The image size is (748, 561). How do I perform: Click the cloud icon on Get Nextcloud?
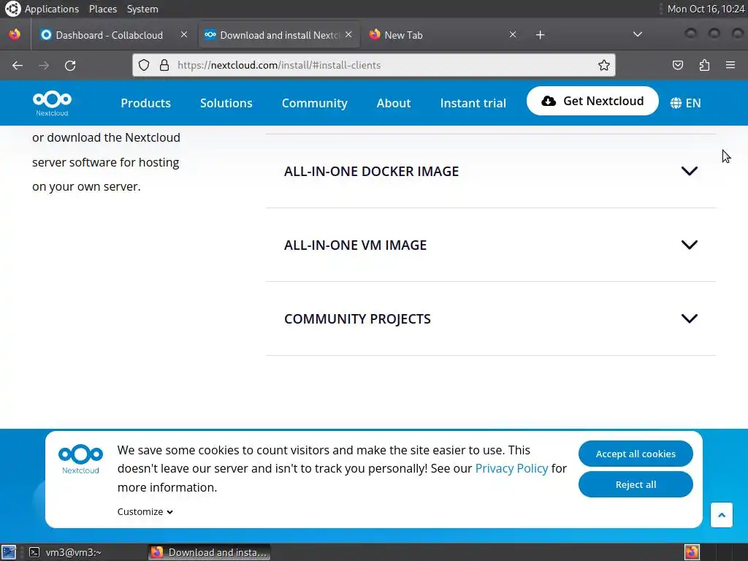coord(549,101)
